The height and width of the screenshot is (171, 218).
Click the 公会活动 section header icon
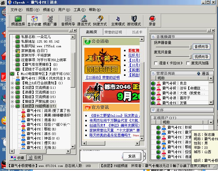(88, 41)
